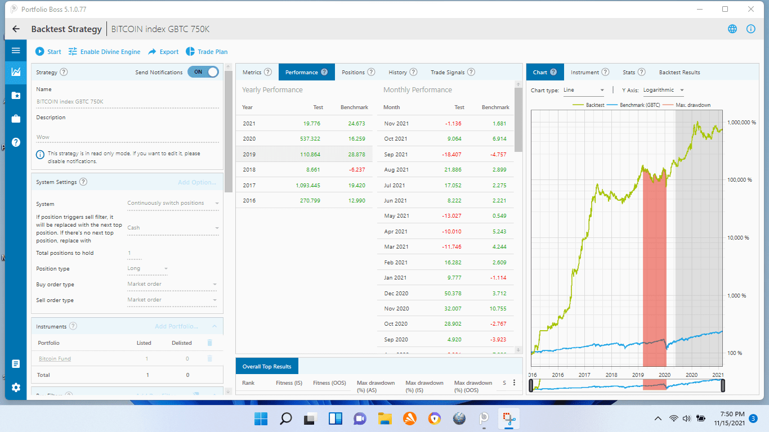The image size is (769, 432).
Task: Click the Start backtest button
Action: pyautogui.click(x=48, y=52)
